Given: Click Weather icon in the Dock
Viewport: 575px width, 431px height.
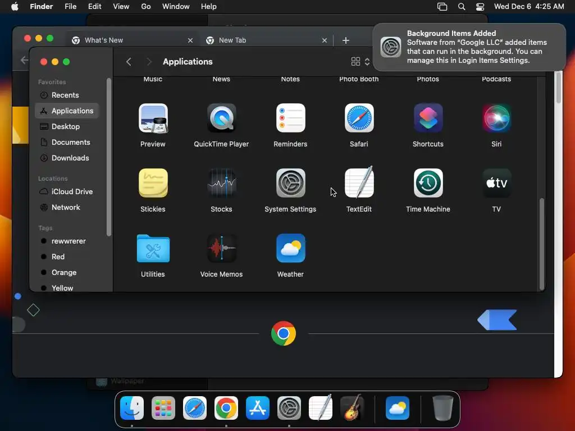Looking at the screenshot, I should tap(398, 408).
